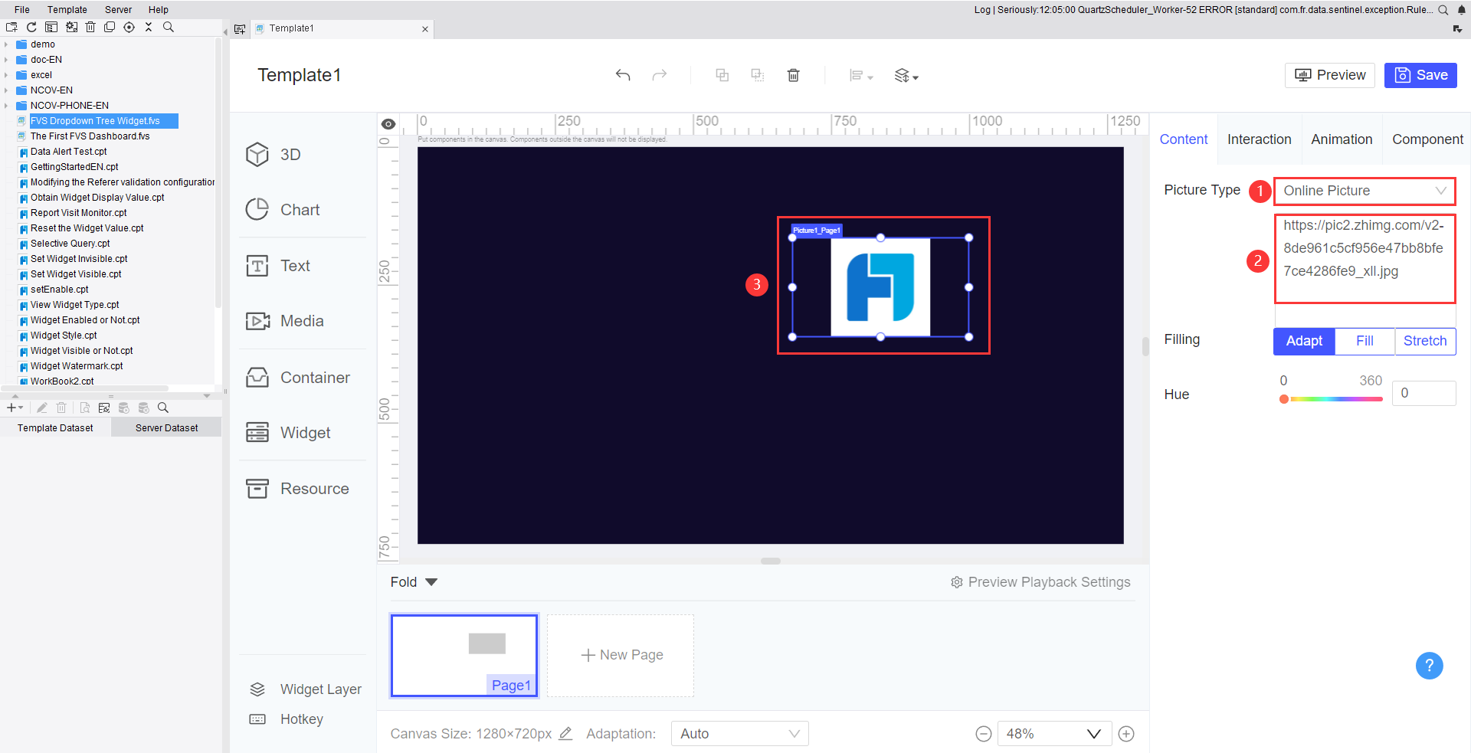View the Hotkey list

click(287, 719)
